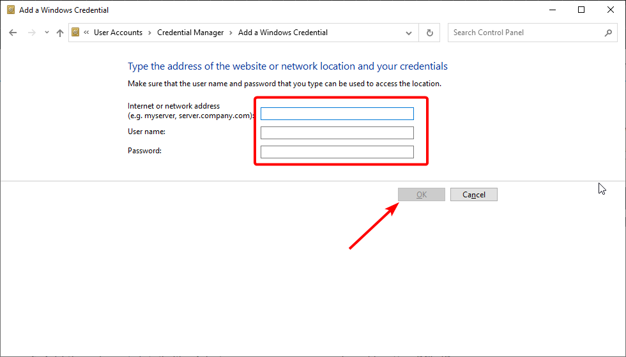Viewport: 626px width, 357px height.
Task: Click the Forward navigation arrow
Action: pyautogui.click(x=31, y=33)
